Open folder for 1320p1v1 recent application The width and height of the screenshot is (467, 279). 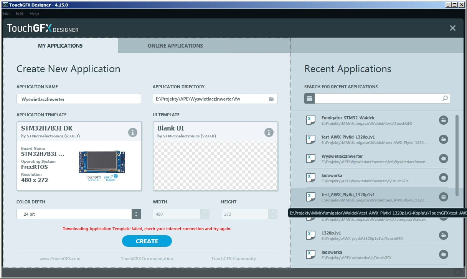point(443,235)
